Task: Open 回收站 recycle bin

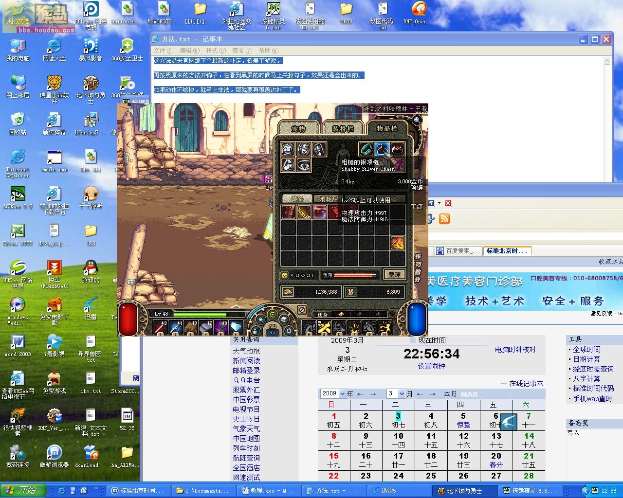Action: [18, 124]
